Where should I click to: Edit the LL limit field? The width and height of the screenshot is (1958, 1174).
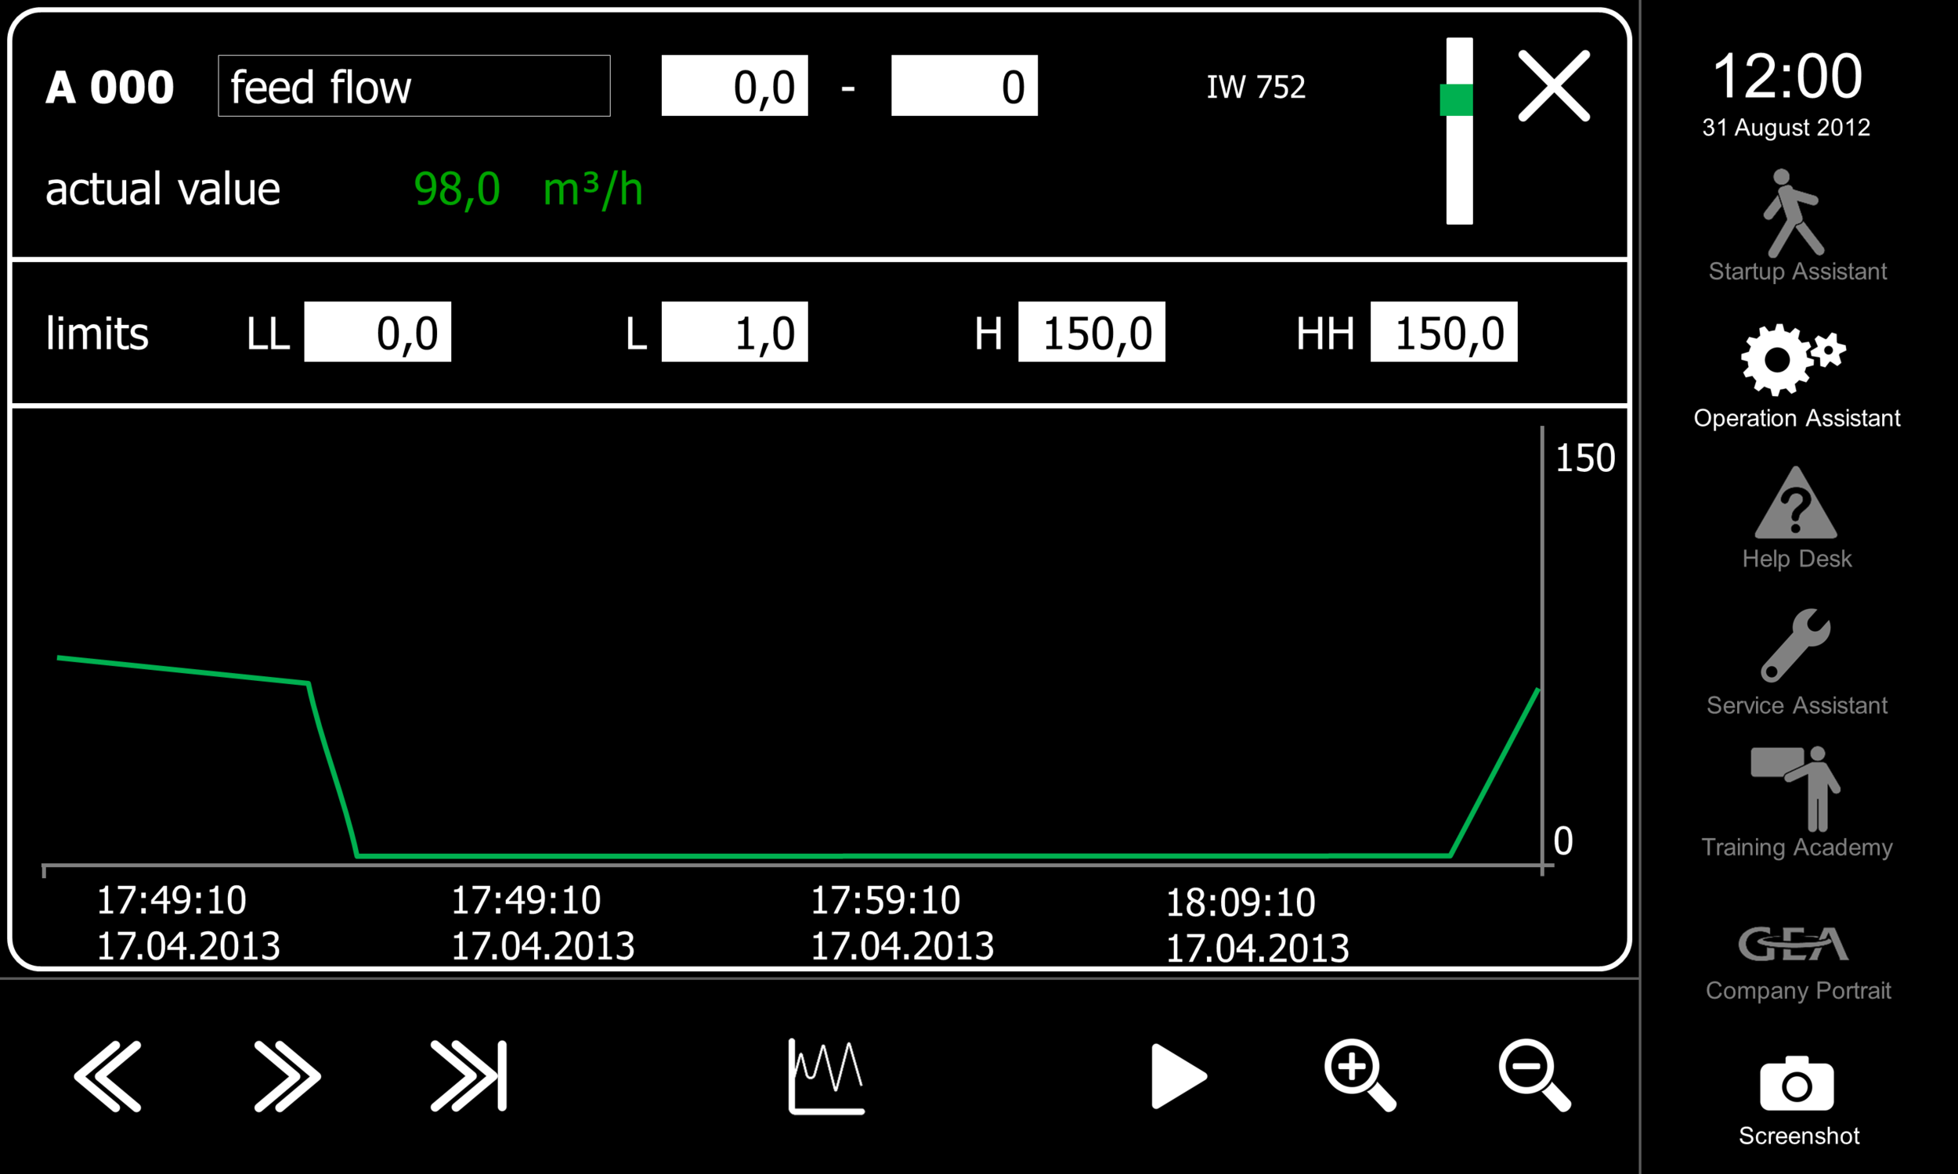point(378,333)
